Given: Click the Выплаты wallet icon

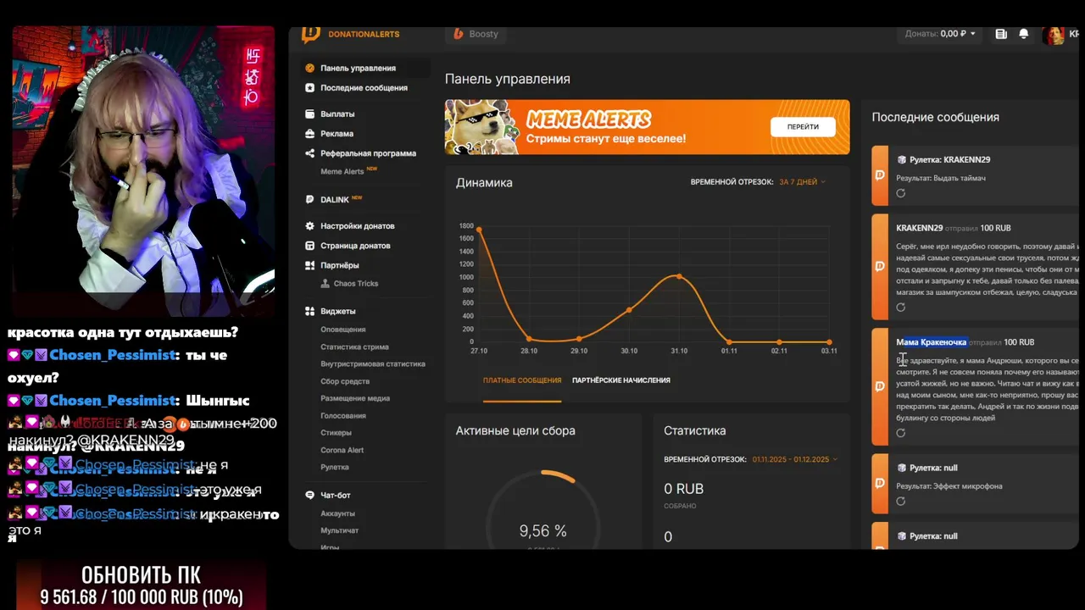Looking at the screenshot, I should (x=310, y=114).
